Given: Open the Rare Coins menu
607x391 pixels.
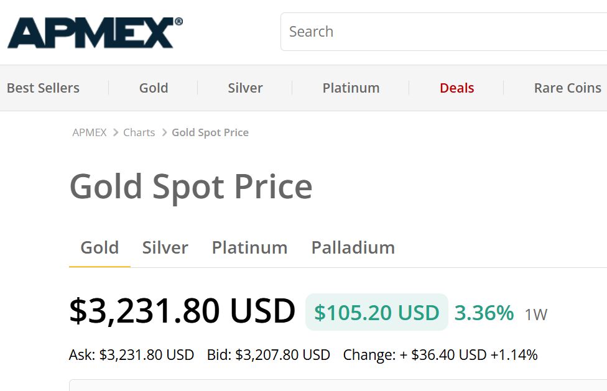Looking at the screenshot, I should [568, 88].
